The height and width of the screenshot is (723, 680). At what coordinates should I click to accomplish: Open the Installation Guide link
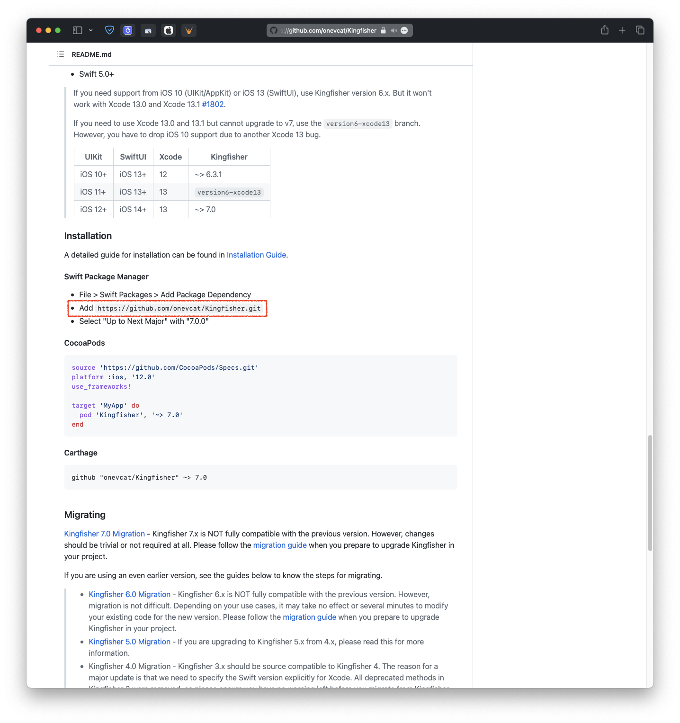click(256, 255)
